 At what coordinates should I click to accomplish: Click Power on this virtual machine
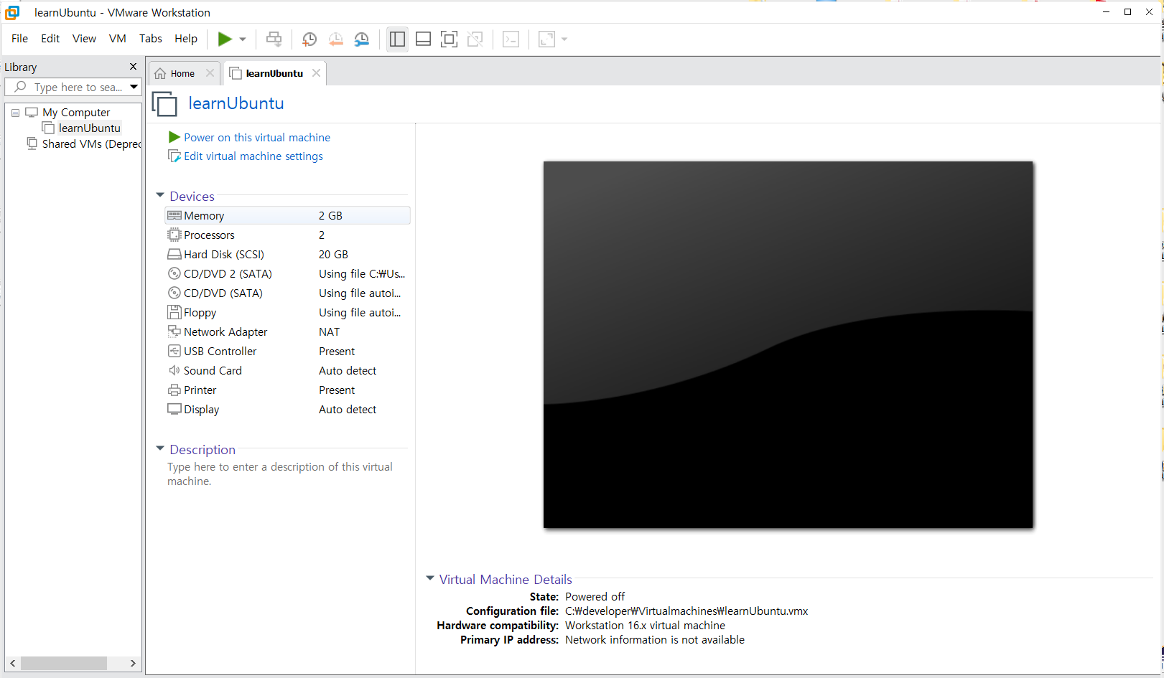[257, 138]
